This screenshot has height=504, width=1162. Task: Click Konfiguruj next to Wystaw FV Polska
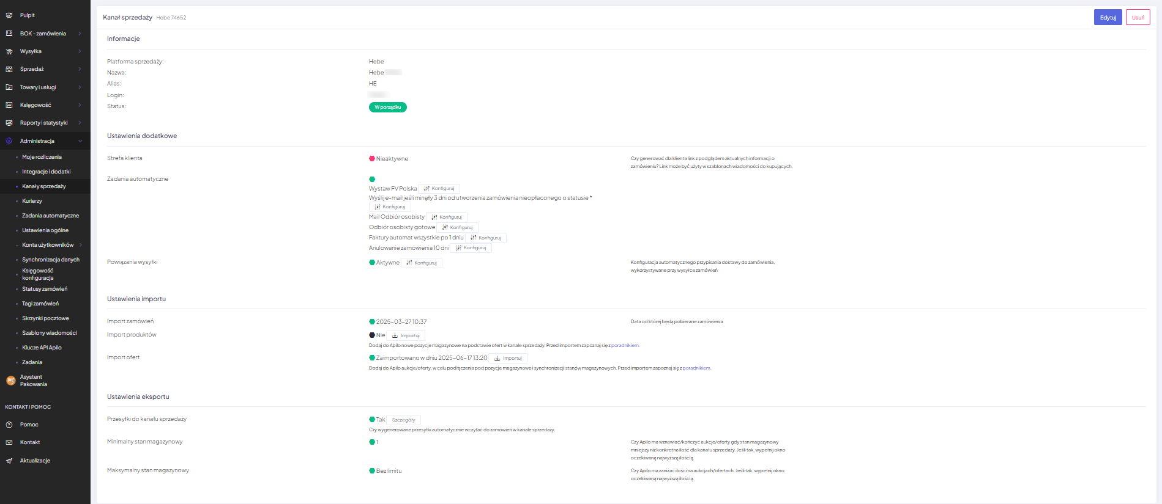[439, 189]
